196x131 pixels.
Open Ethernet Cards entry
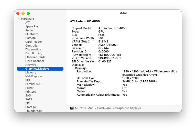coord(35,57)
